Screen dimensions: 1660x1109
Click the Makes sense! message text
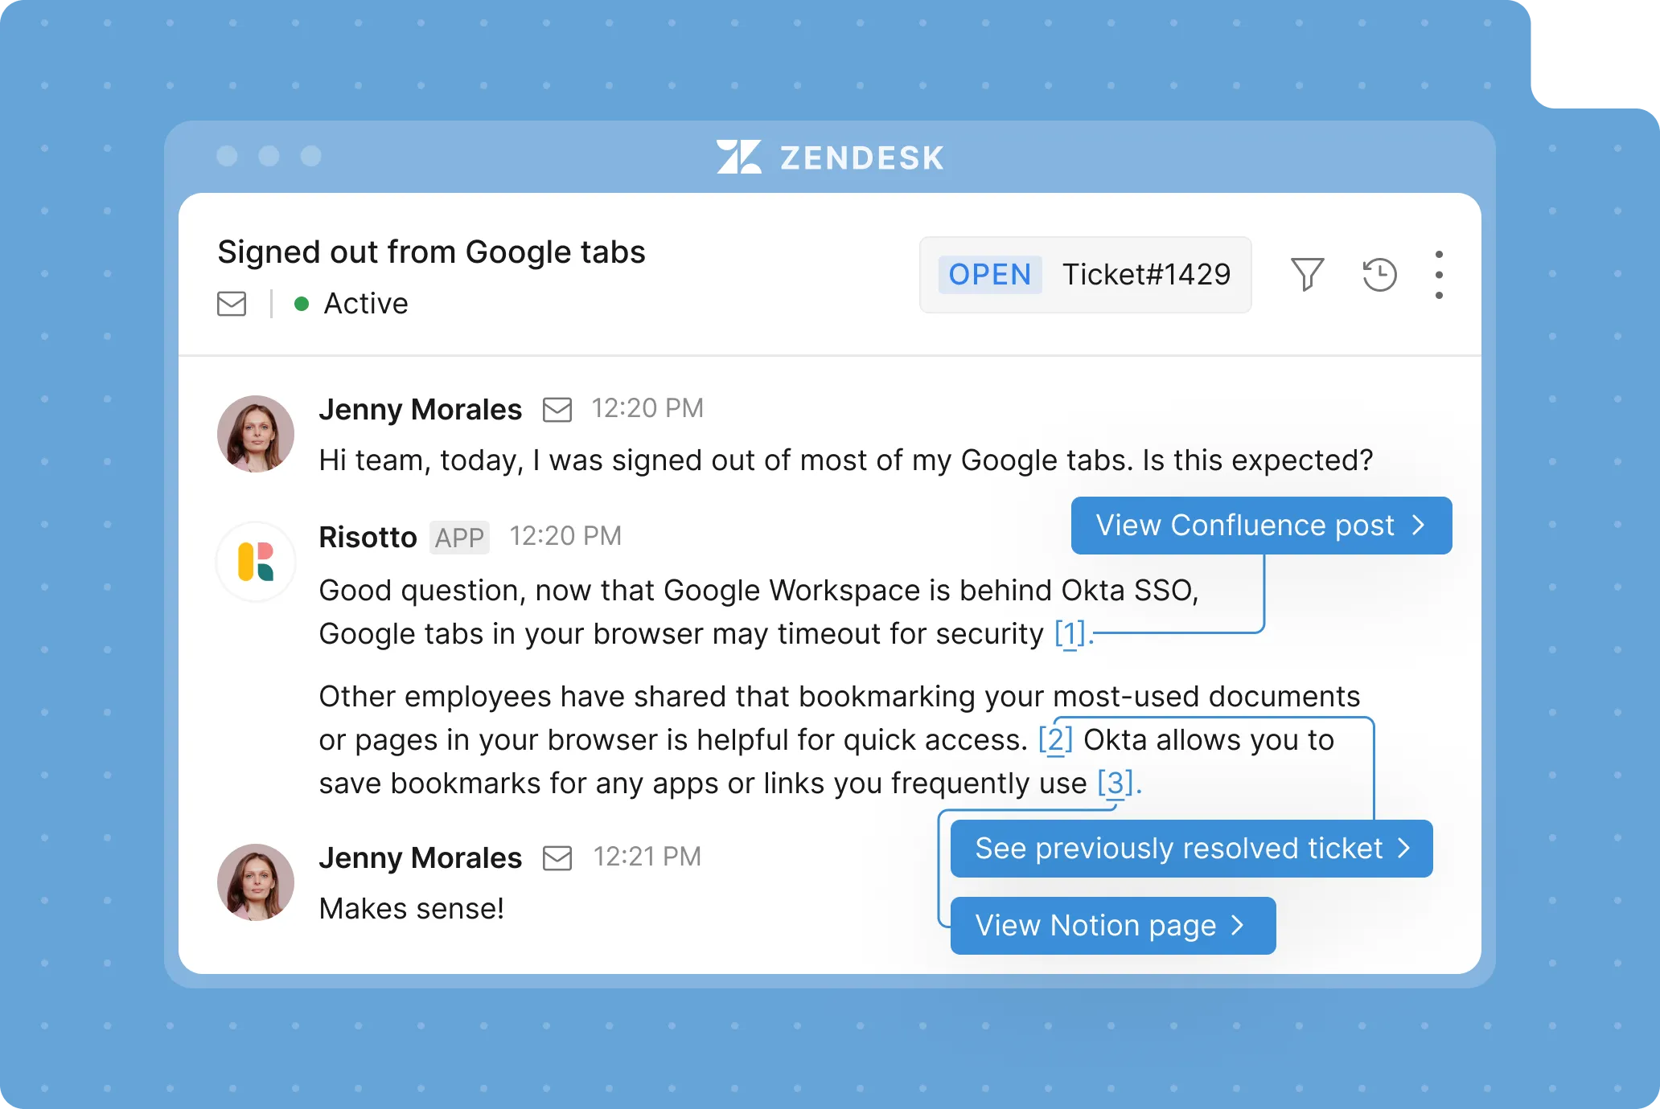(x=412, y=909)
